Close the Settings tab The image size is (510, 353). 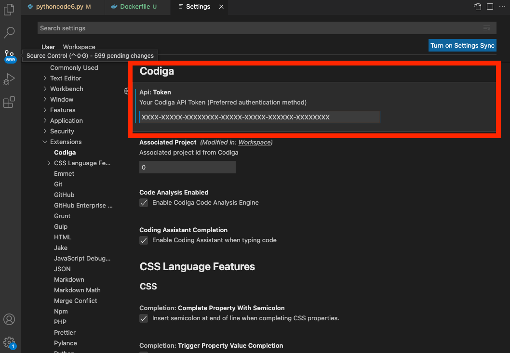(221, 6)
